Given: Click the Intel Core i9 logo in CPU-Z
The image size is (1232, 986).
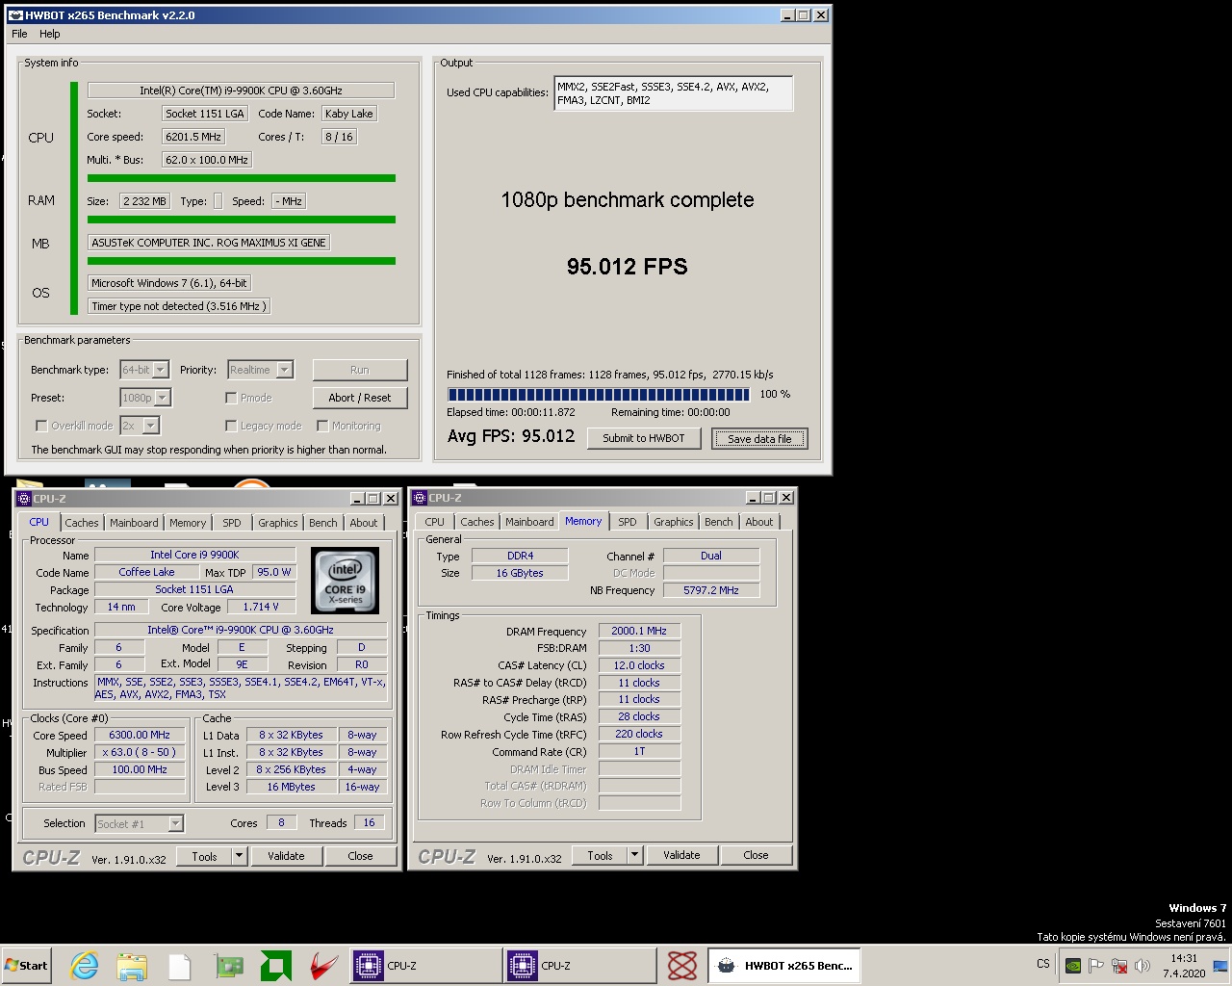Looking at the screenshot, I should click(x=346, y=581).
